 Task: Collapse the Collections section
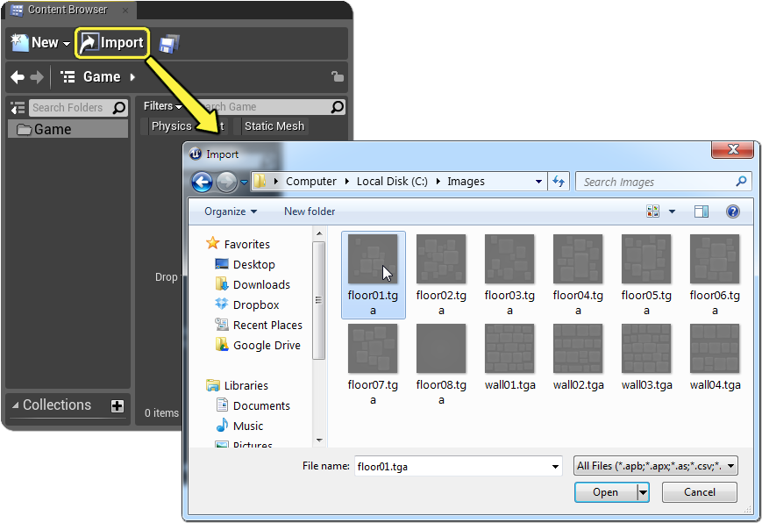click(x=14, y=405)
